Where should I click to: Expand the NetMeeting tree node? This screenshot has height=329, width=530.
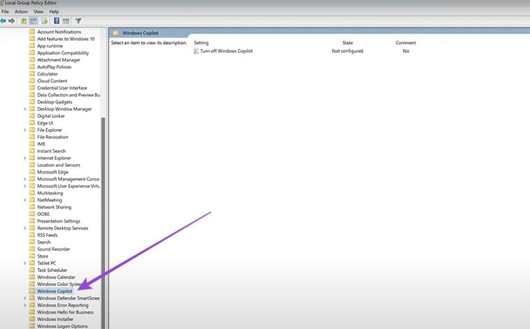pyautogui.click(x=25, y=200)
